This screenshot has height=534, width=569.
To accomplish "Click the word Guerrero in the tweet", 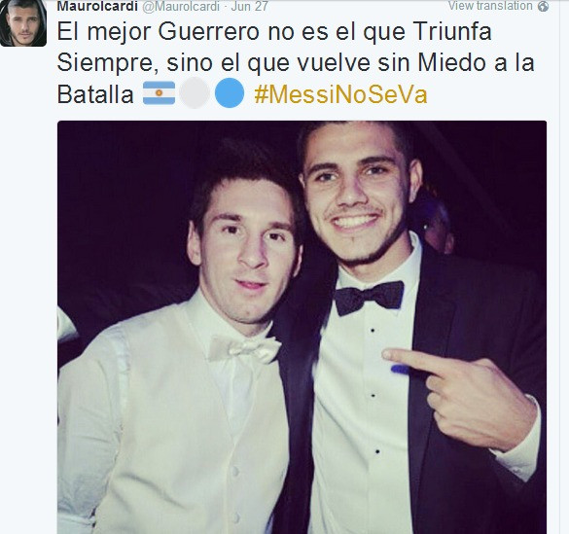I will [209, 32].
